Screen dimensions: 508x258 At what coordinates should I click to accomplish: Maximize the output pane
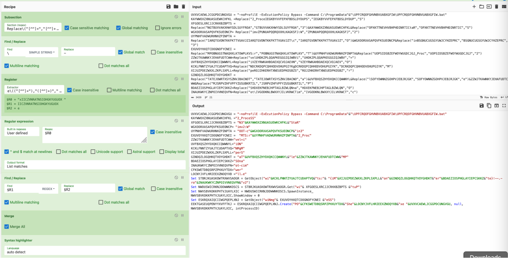pyautogui.click(x=504, y=106)
